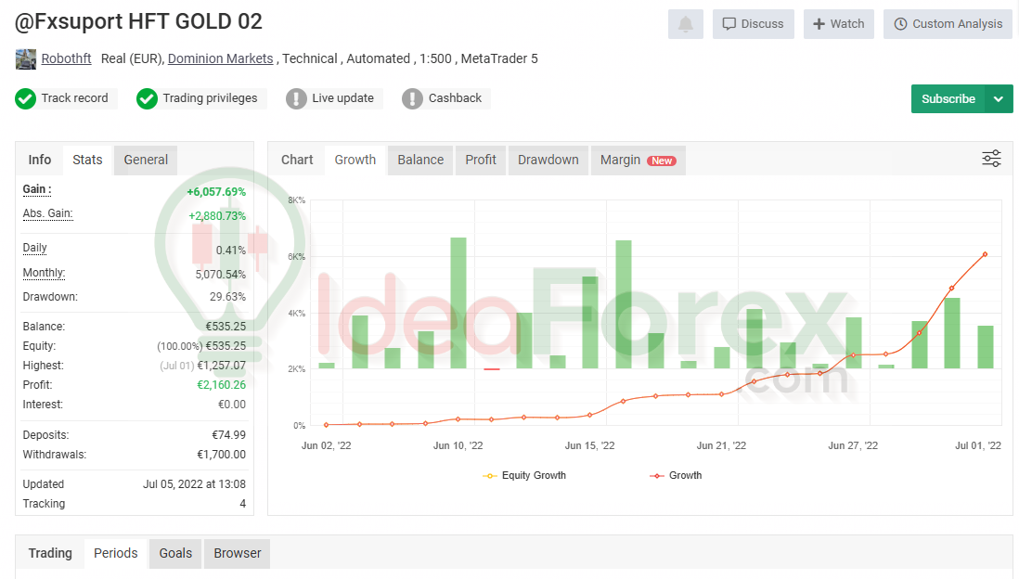Image resolution: width=1019 pixels, height=579 pixels.
Task: Switch to the Browser tab
Action: tap(238, 553)
